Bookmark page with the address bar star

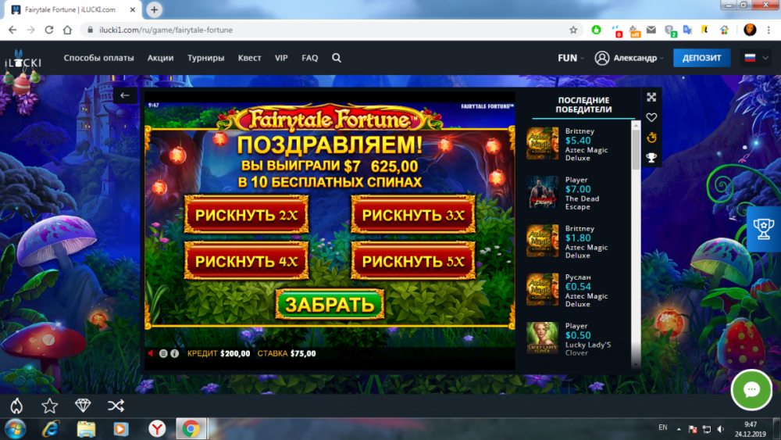pos(573,30)
